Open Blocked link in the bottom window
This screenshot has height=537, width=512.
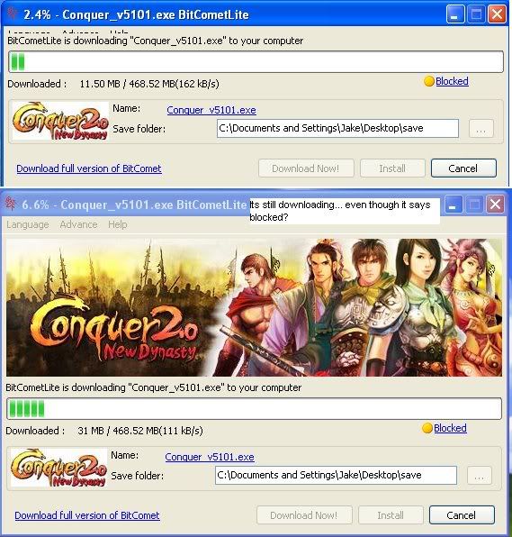click(450, 428)
